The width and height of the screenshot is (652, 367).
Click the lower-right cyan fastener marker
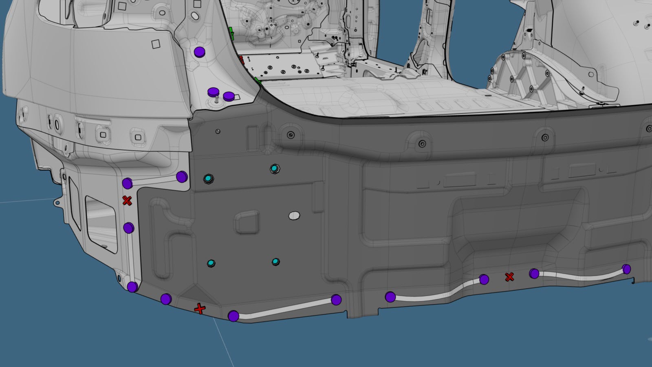pos(276,261)
